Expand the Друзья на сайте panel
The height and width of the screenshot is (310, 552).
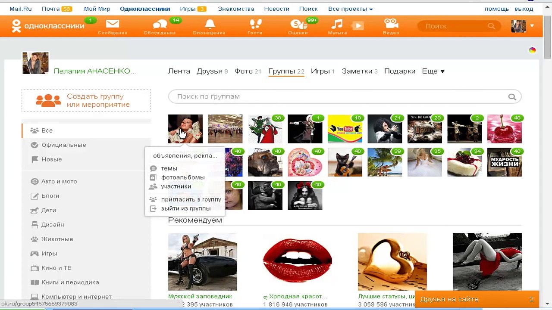tap(477, 299)
